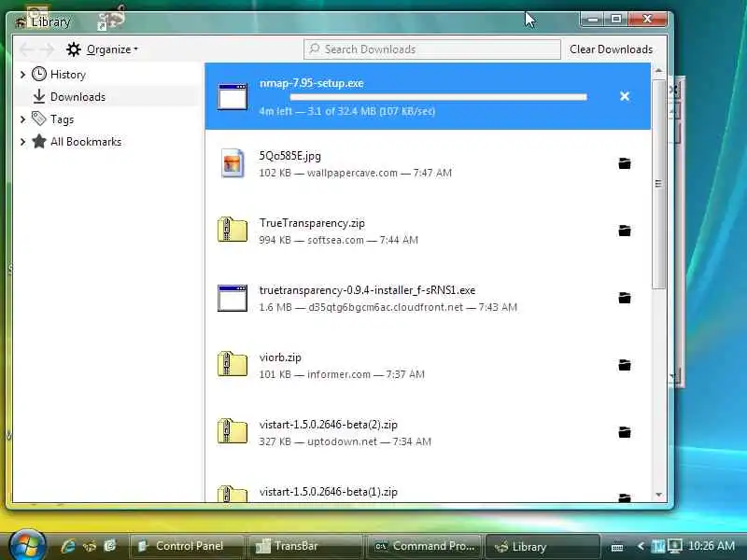
Task: Click the Library window title icon
Action: coord(21,21)
